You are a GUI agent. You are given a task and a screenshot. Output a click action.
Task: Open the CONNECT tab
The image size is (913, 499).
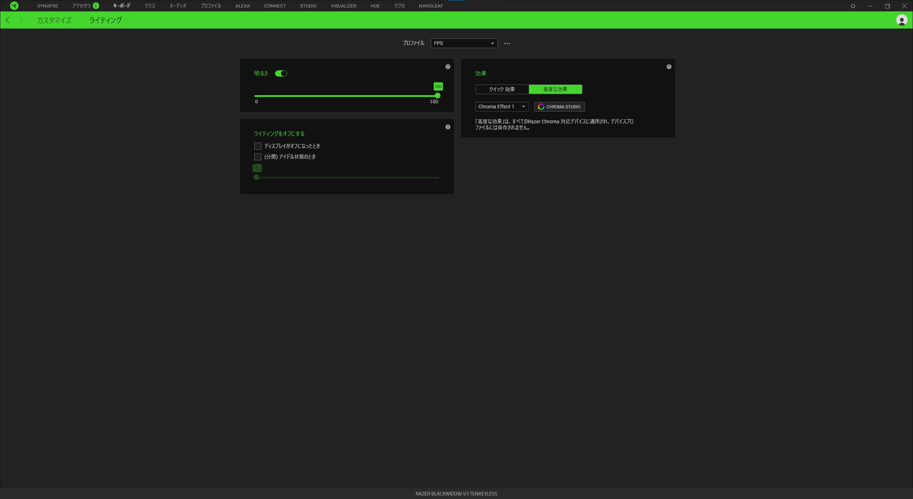pos(275,6)
